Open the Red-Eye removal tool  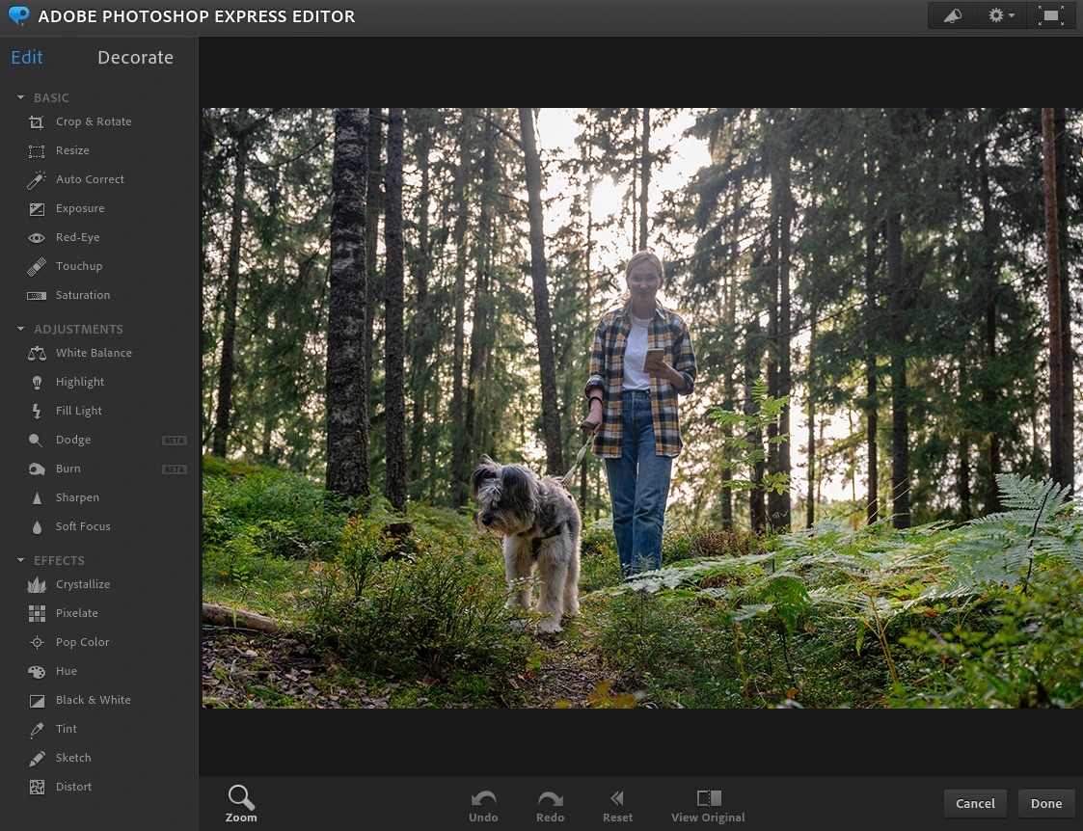click(x=37, y=238)
